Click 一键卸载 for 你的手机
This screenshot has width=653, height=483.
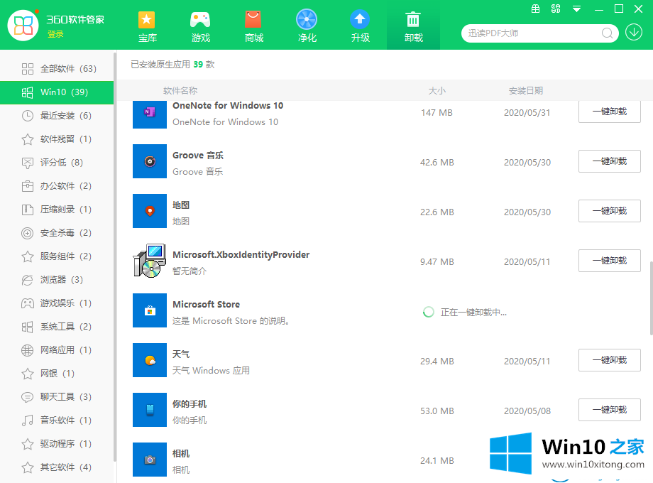609,410
